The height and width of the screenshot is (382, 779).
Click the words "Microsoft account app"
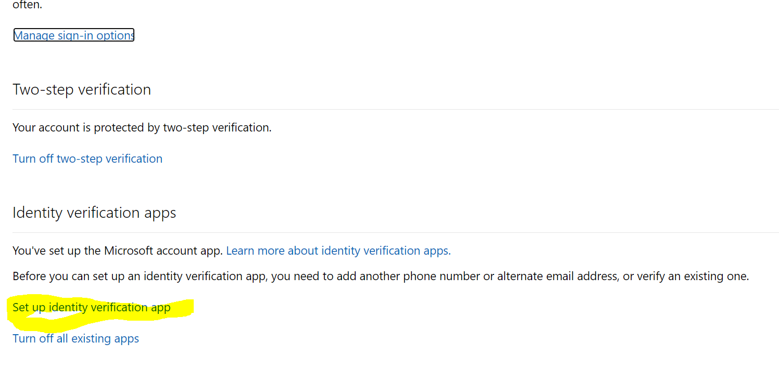[163, 251]
